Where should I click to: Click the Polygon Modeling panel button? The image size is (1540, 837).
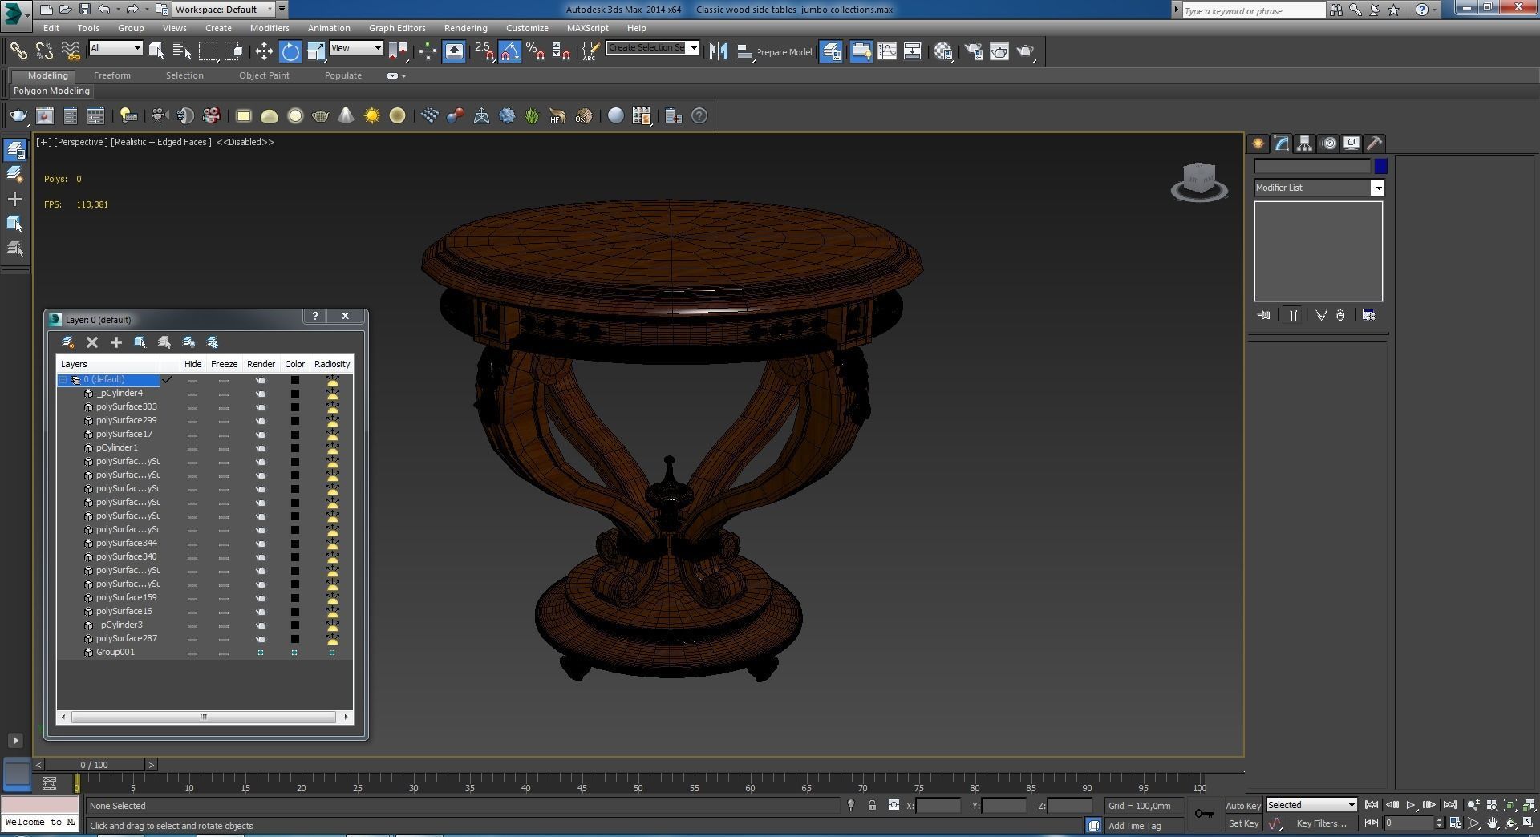(x=51, y=91)
